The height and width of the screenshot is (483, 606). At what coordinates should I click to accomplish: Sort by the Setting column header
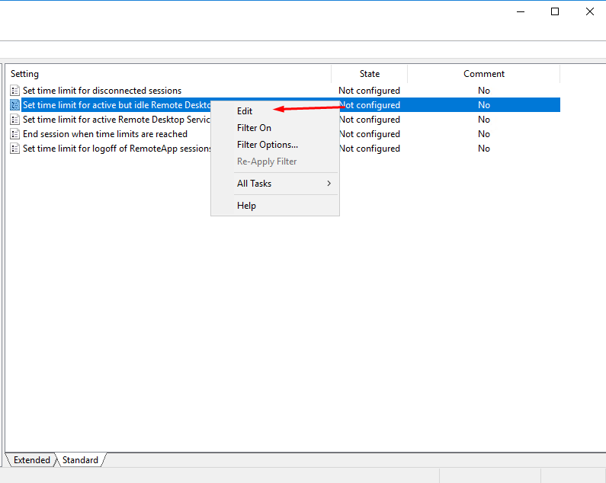(168, 74)
